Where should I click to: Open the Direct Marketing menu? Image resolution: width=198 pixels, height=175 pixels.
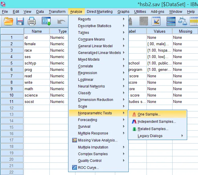coord(100,12)
